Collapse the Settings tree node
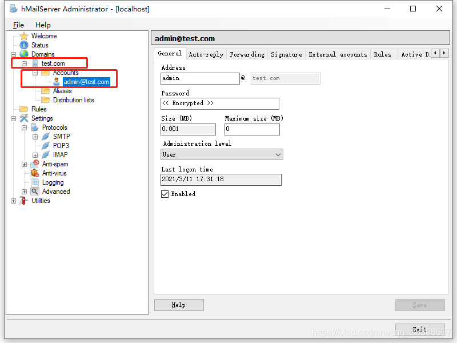Screen dimensions: 457x343 coord(13,118)
